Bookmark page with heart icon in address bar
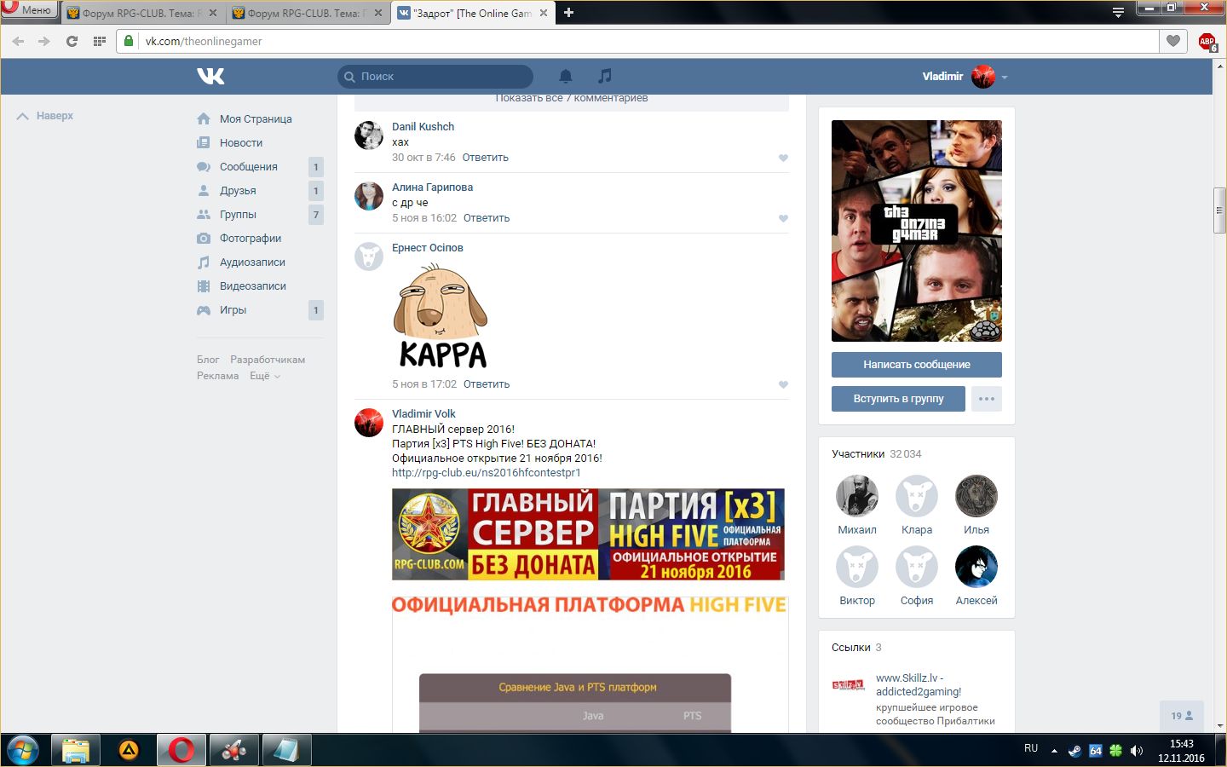Viewport: 1227px width, 767px height. coord(1173,41)
